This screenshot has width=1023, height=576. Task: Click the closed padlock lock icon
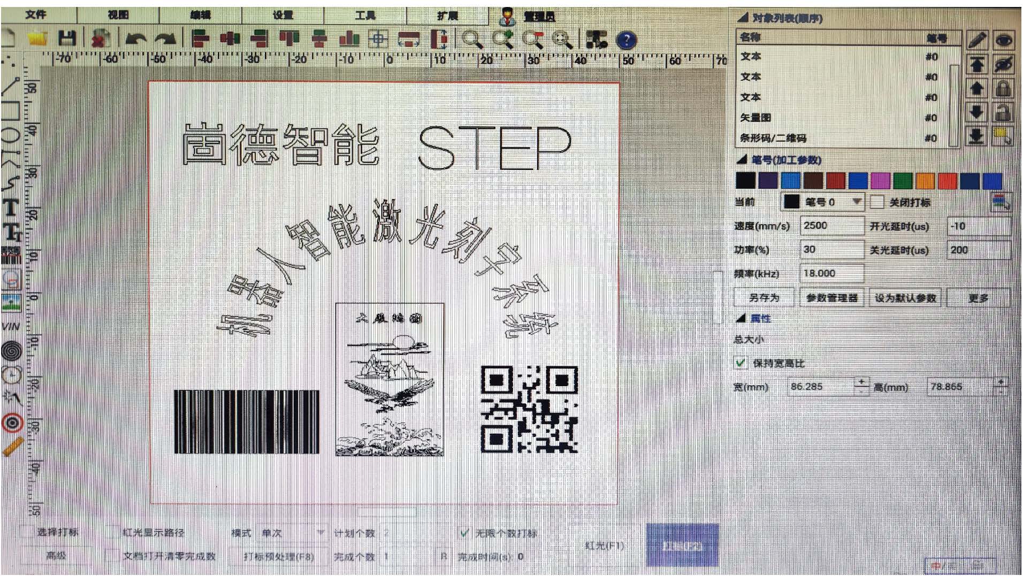[x=1003, y=88]
